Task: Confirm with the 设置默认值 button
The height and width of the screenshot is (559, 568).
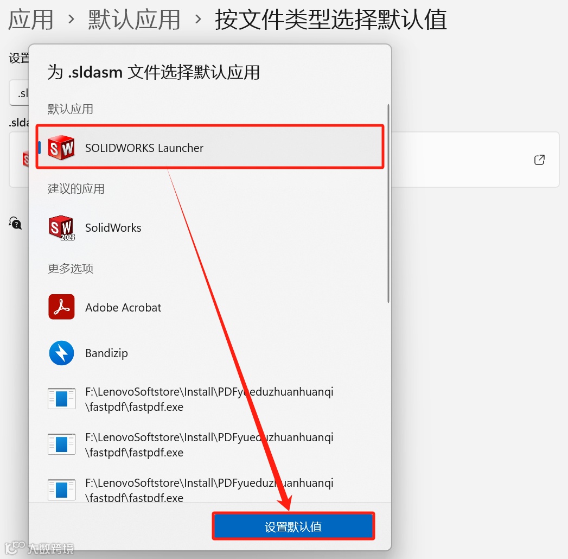Action: pos(293,526)
